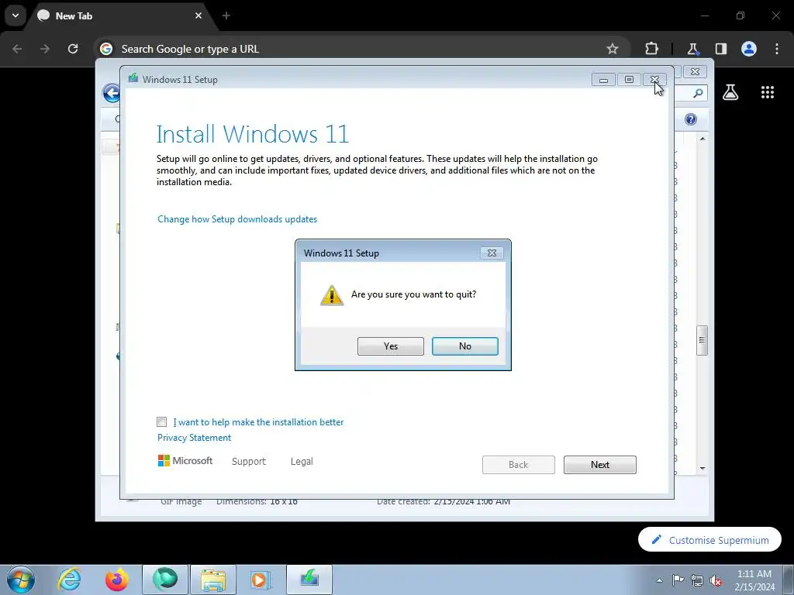Click the flask icon on the new tab page
Screen dimensions: 794x595
click(730, 92)
